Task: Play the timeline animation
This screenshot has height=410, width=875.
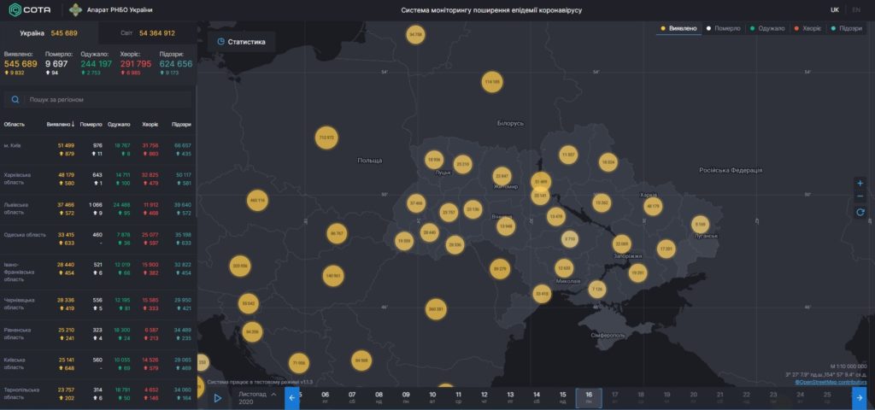Action: coord(218,398)
